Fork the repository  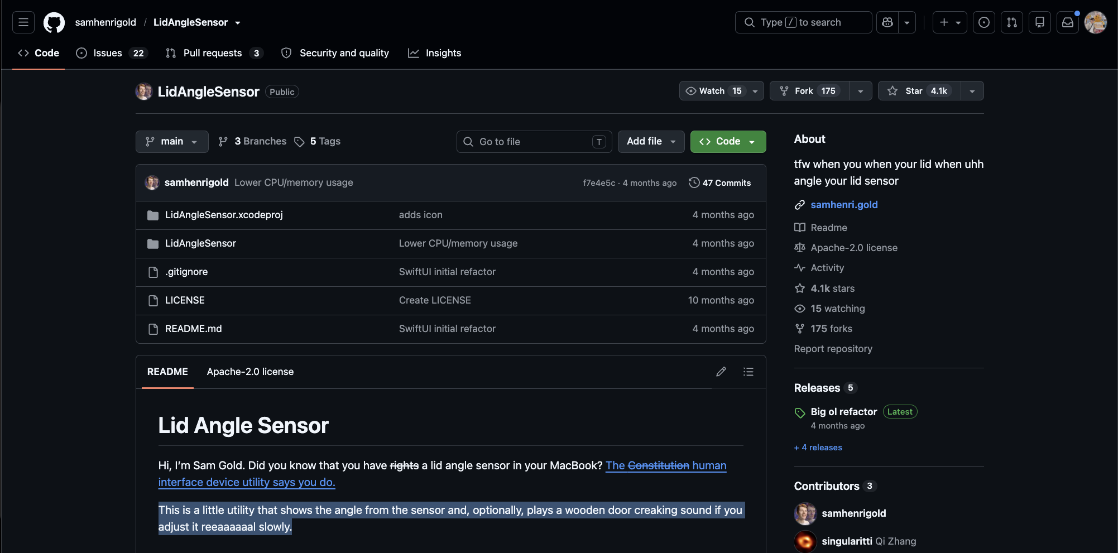coord(810,91)
